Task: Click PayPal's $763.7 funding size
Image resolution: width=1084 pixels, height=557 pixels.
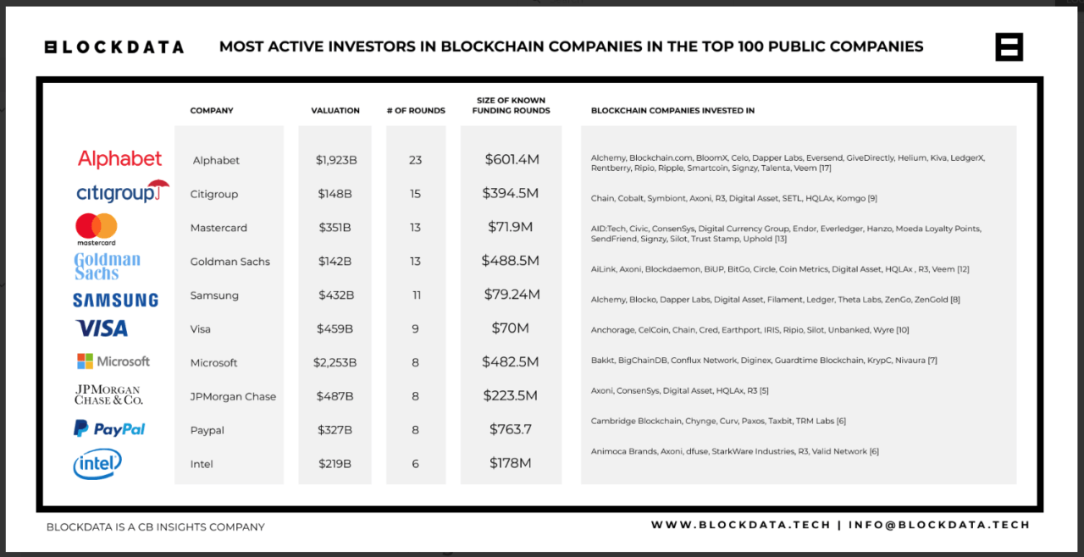Action: click(x=511, y=429)
